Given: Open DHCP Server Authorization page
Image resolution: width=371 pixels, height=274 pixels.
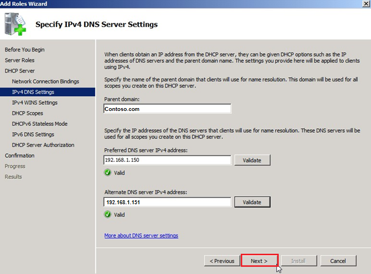Looking at the screenshot, I should point(43,145).
